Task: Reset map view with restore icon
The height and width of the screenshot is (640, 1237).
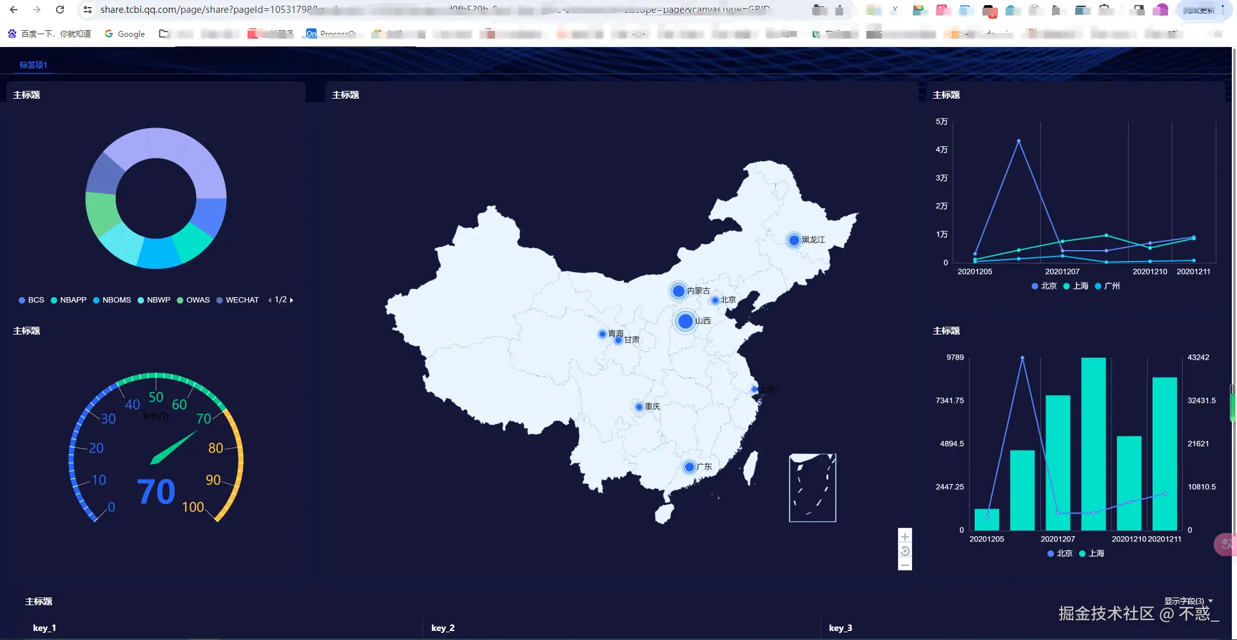Action: click(905, 551)
